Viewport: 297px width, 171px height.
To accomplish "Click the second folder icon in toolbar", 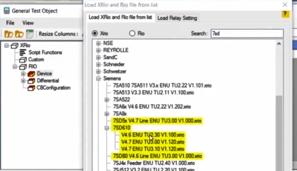I will click(19, 34).
